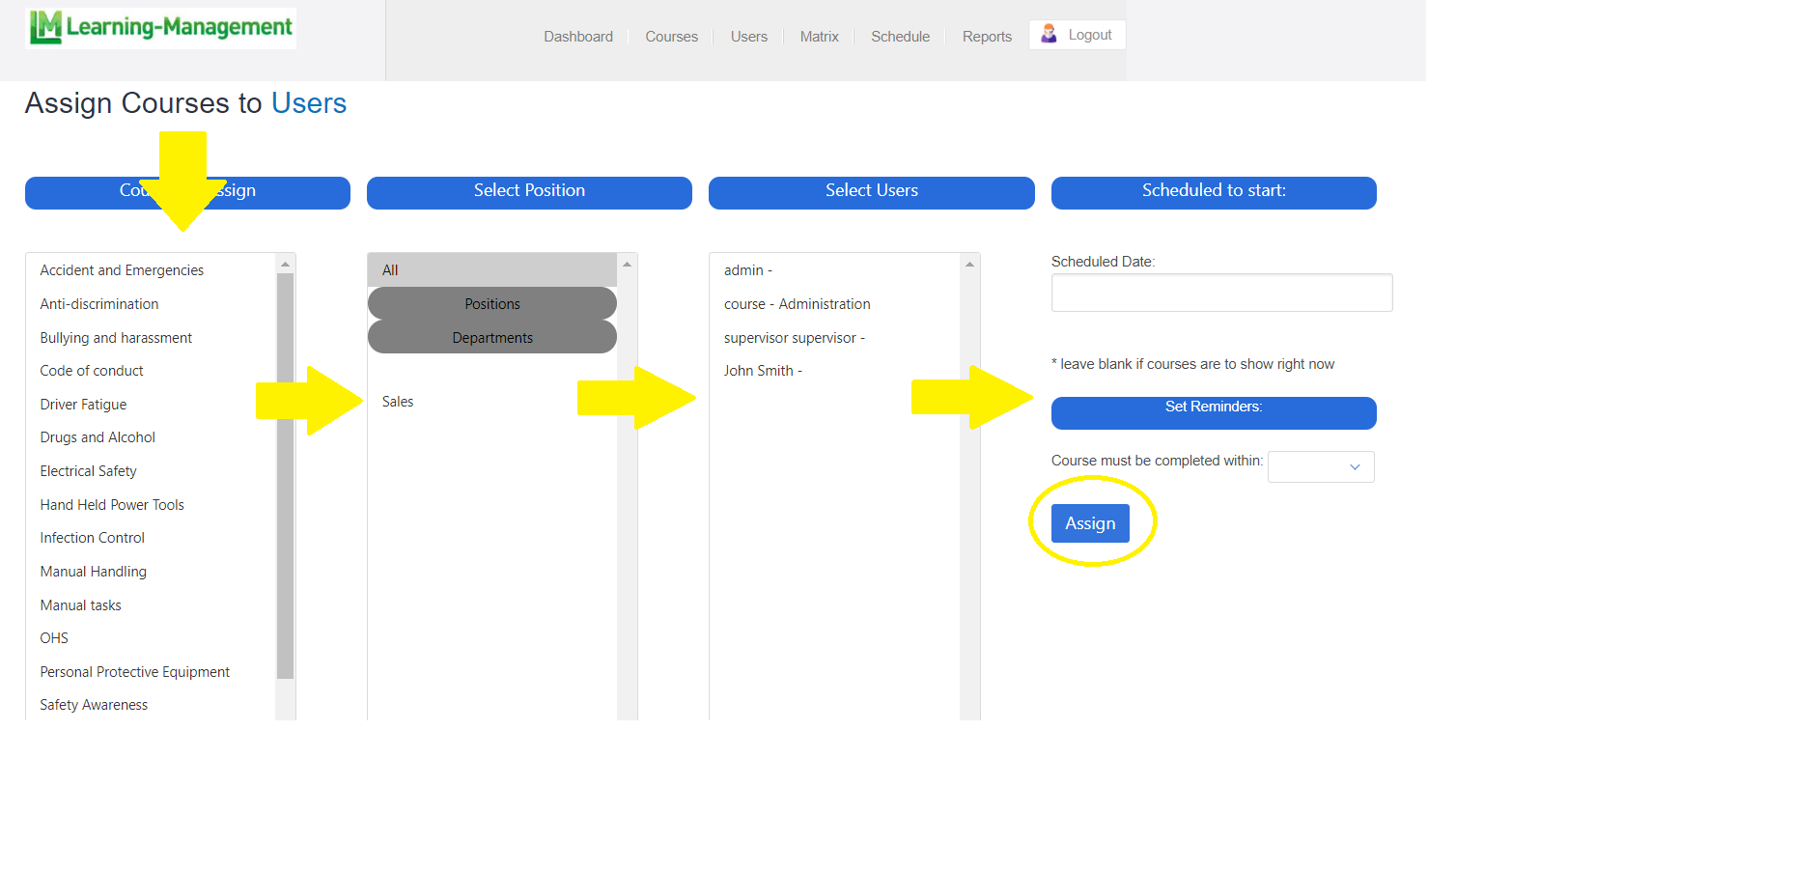Click the Scheduled Date input field
Screen dimensions: 1820x871
1220,293
